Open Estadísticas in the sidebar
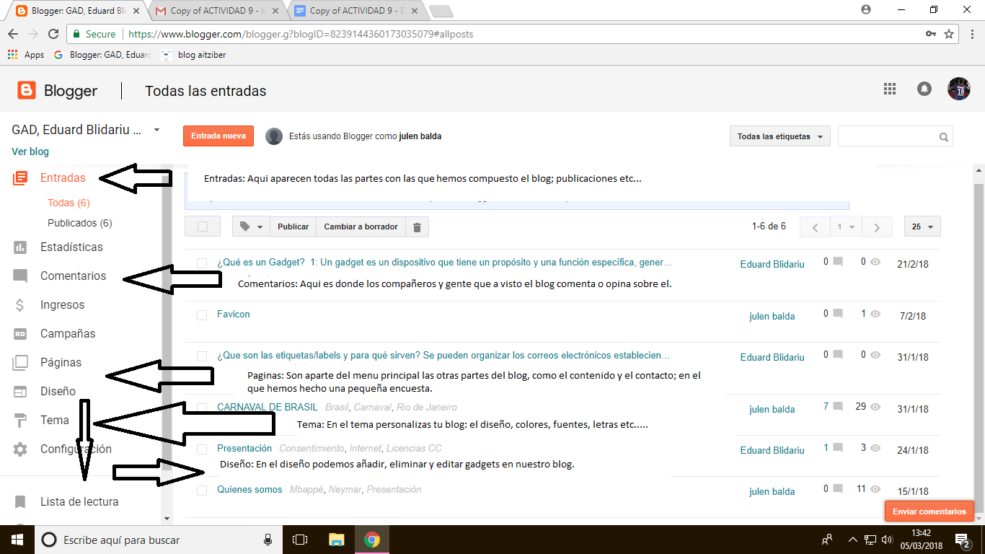Image resolution: width=985 pixels, height=554 pixels. (71, 247)
